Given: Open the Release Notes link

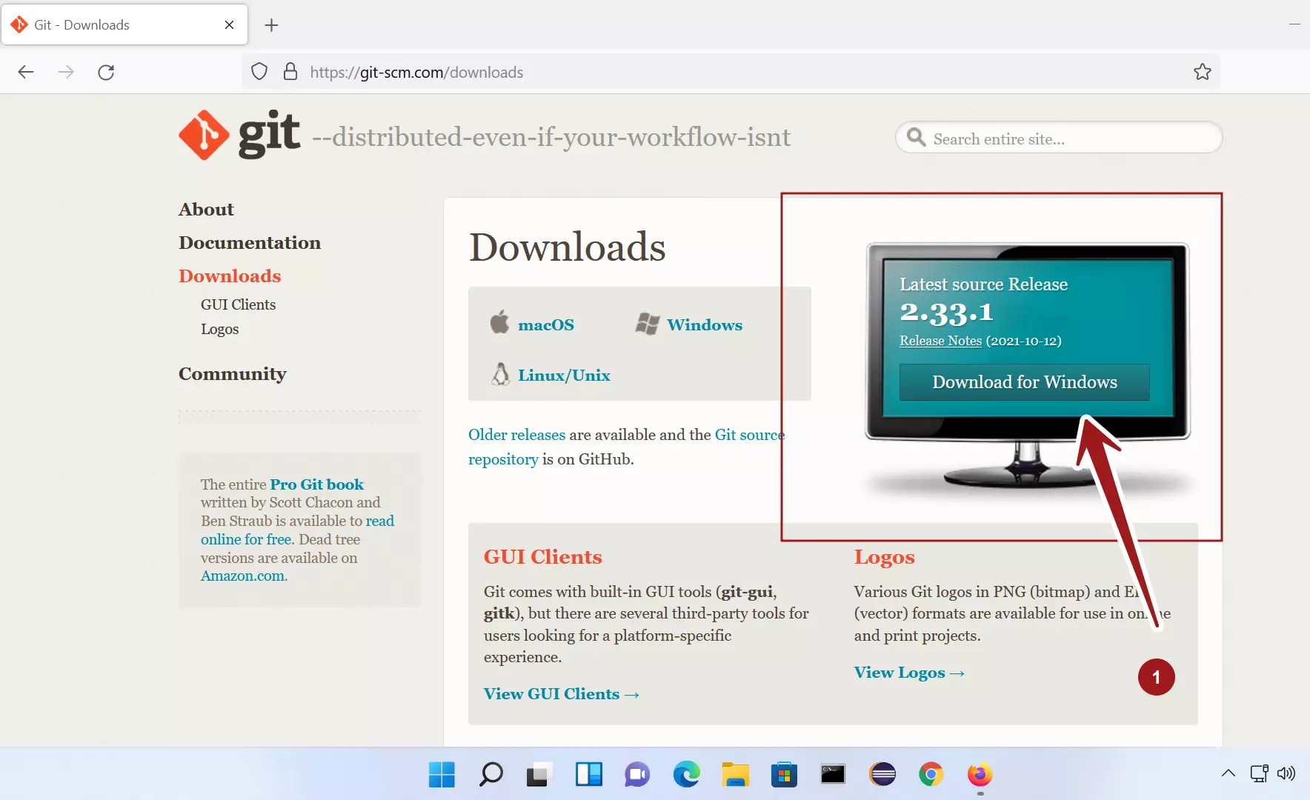Looking at the screenshot, I should pos(940,341).
